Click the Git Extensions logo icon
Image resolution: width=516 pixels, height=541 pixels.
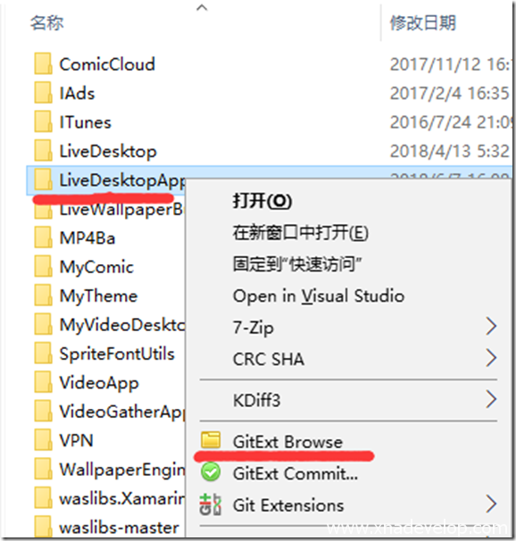click(x=211, y=504)
